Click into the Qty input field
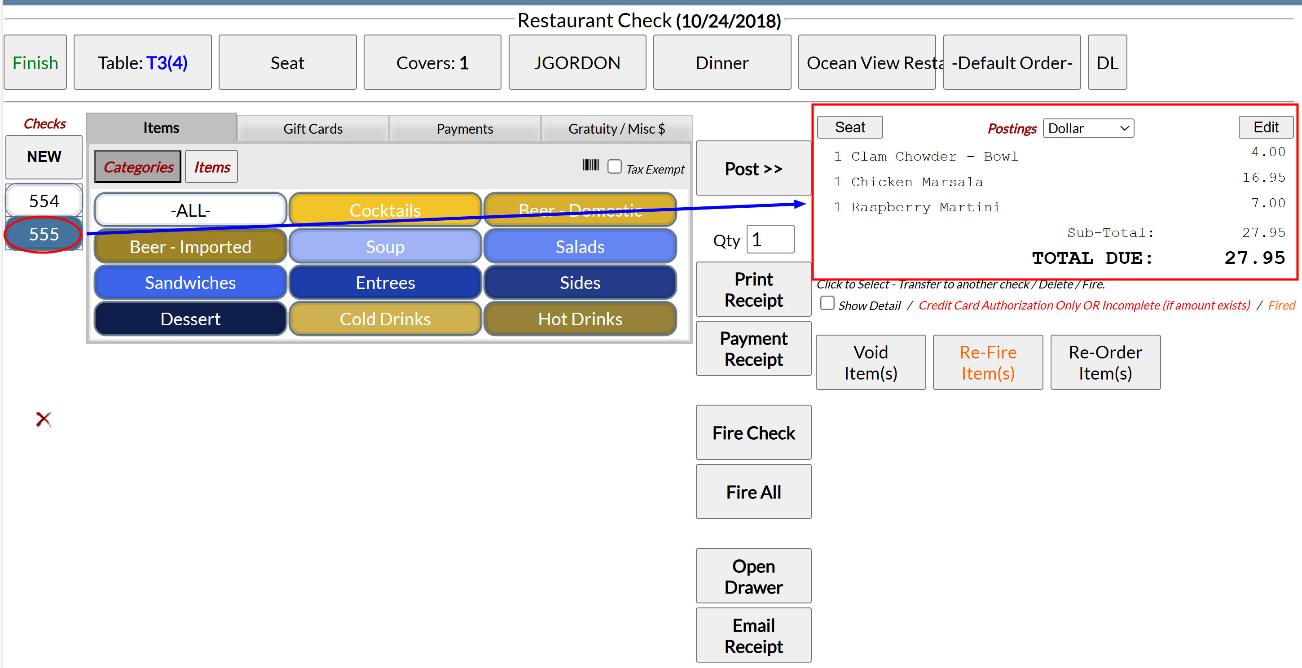 770,239
